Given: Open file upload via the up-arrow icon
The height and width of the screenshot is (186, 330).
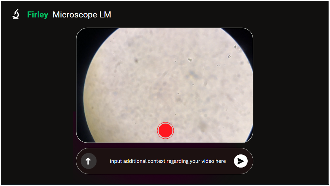Looking at the screenshot, I should point(88,161).
